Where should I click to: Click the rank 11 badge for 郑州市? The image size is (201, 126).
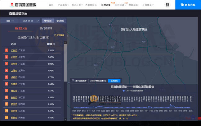7,117
